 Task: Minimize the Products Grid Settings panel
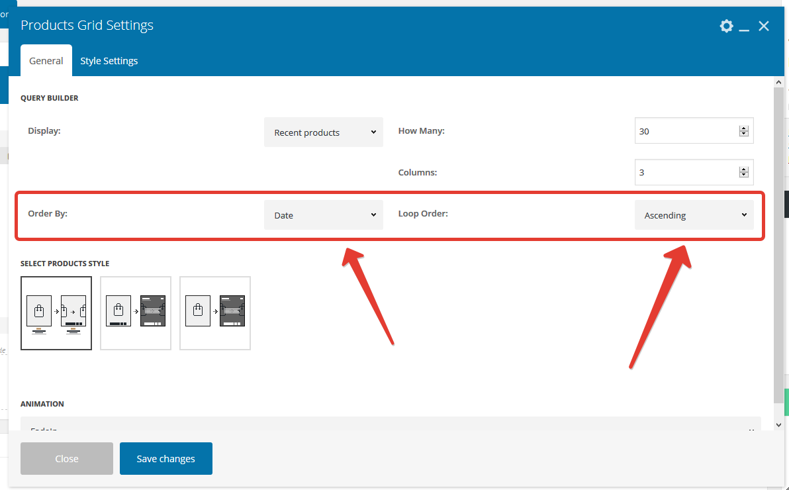pos(744,26)
